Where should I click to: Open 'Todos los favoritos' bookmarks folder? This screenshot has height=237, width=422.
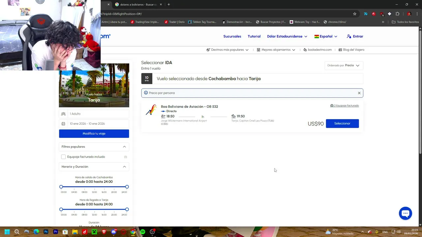405,22
